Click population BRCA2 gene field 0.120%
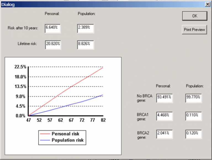 pyautogui.click(x=194, y=134)
